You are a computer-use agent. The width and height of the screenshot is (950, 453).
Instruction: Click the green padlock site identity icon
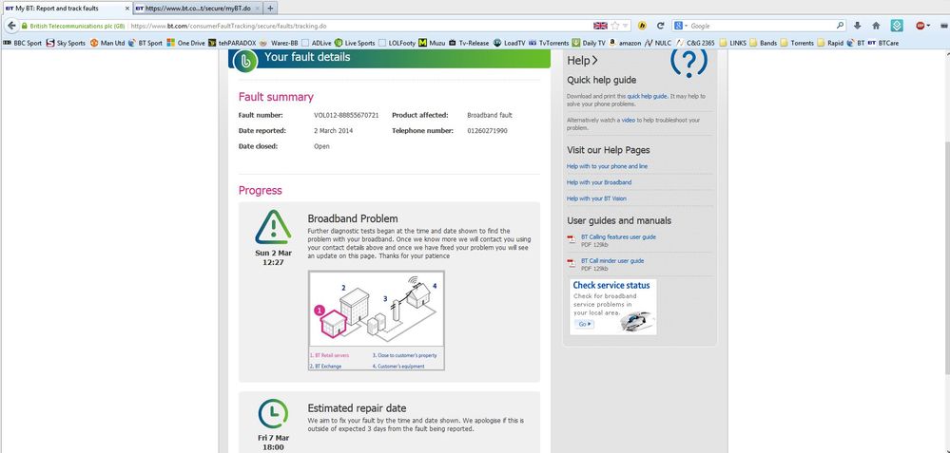coord(24,26)
